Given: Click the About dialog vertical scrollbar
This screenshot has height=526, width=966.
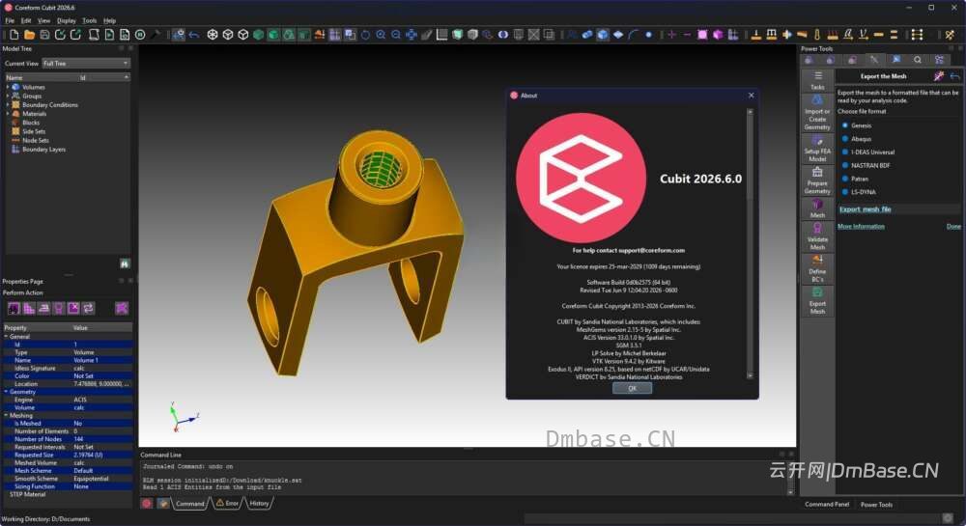Looking at the screenshot, I should coord(750,243).
